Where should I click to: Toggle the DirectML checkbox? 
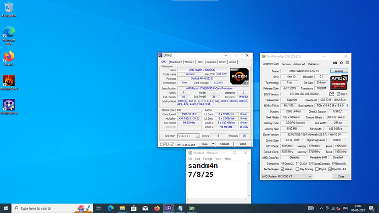tap(334, 164)
